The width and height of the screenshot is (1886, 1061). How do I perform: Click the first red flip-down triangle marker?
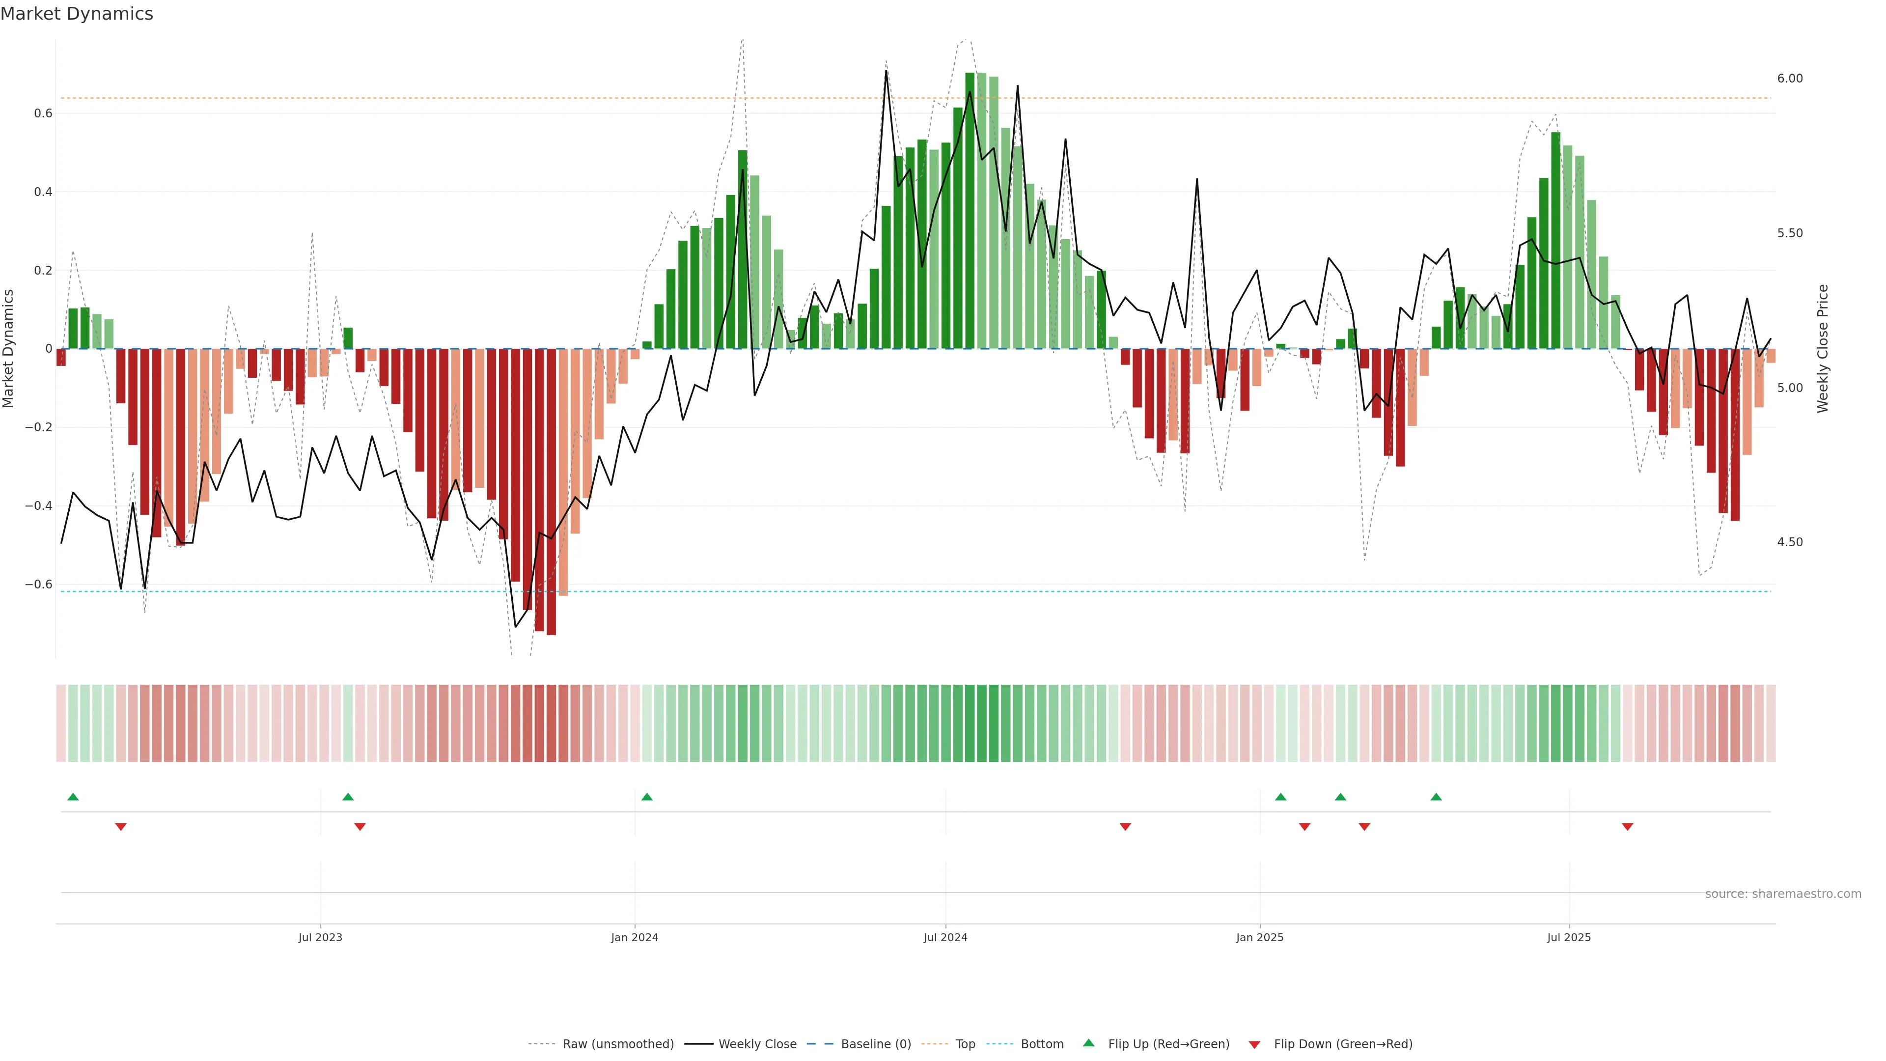click(x=121, y=827)
